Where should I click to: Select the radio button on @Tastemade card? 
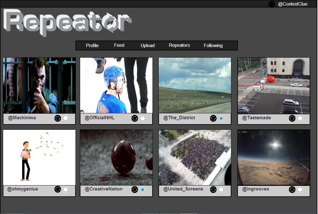300,118
